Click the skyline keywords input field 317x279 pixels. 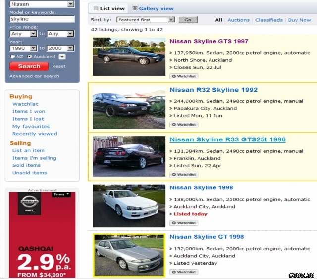click(x=42, y=19)
